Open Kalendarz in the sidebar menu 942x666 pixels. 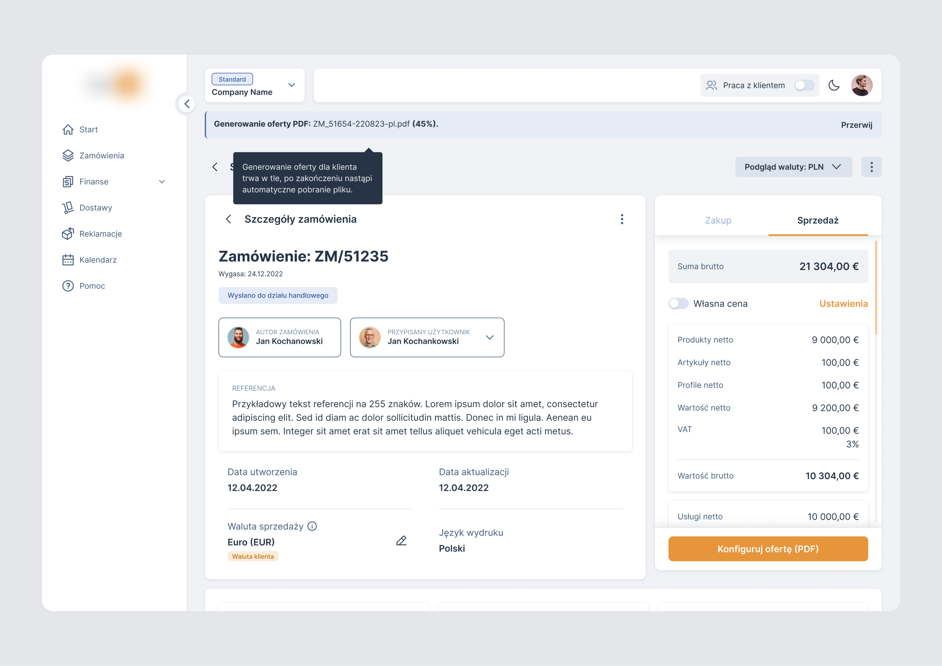(98, 260)
